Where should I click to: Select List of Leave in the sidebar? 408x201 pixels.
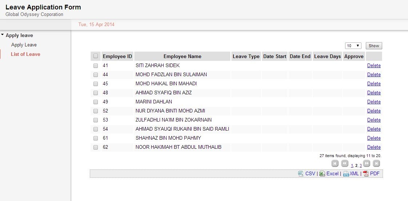click(25, 54)
